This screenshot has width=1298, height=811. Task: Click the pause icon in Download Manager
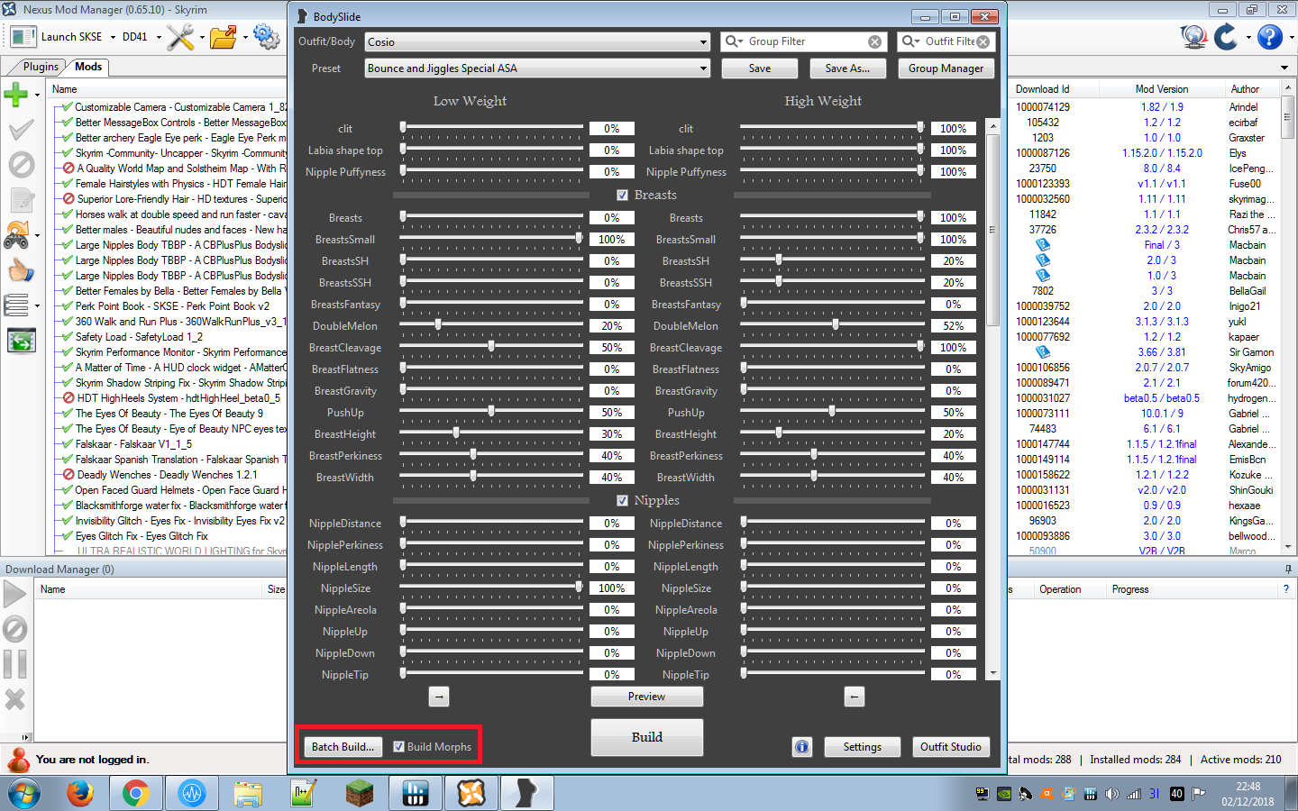15,664
